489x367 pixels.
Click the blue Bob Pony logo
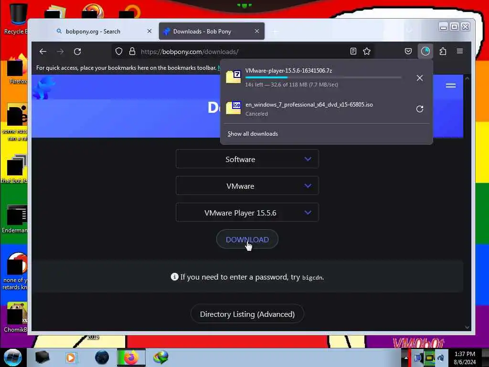pyautogui.click(x=44, y=88)
